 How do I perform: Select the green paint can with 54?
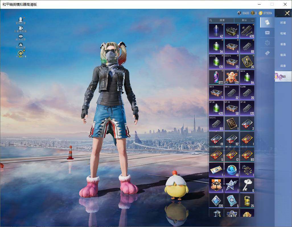coord(216,46)
